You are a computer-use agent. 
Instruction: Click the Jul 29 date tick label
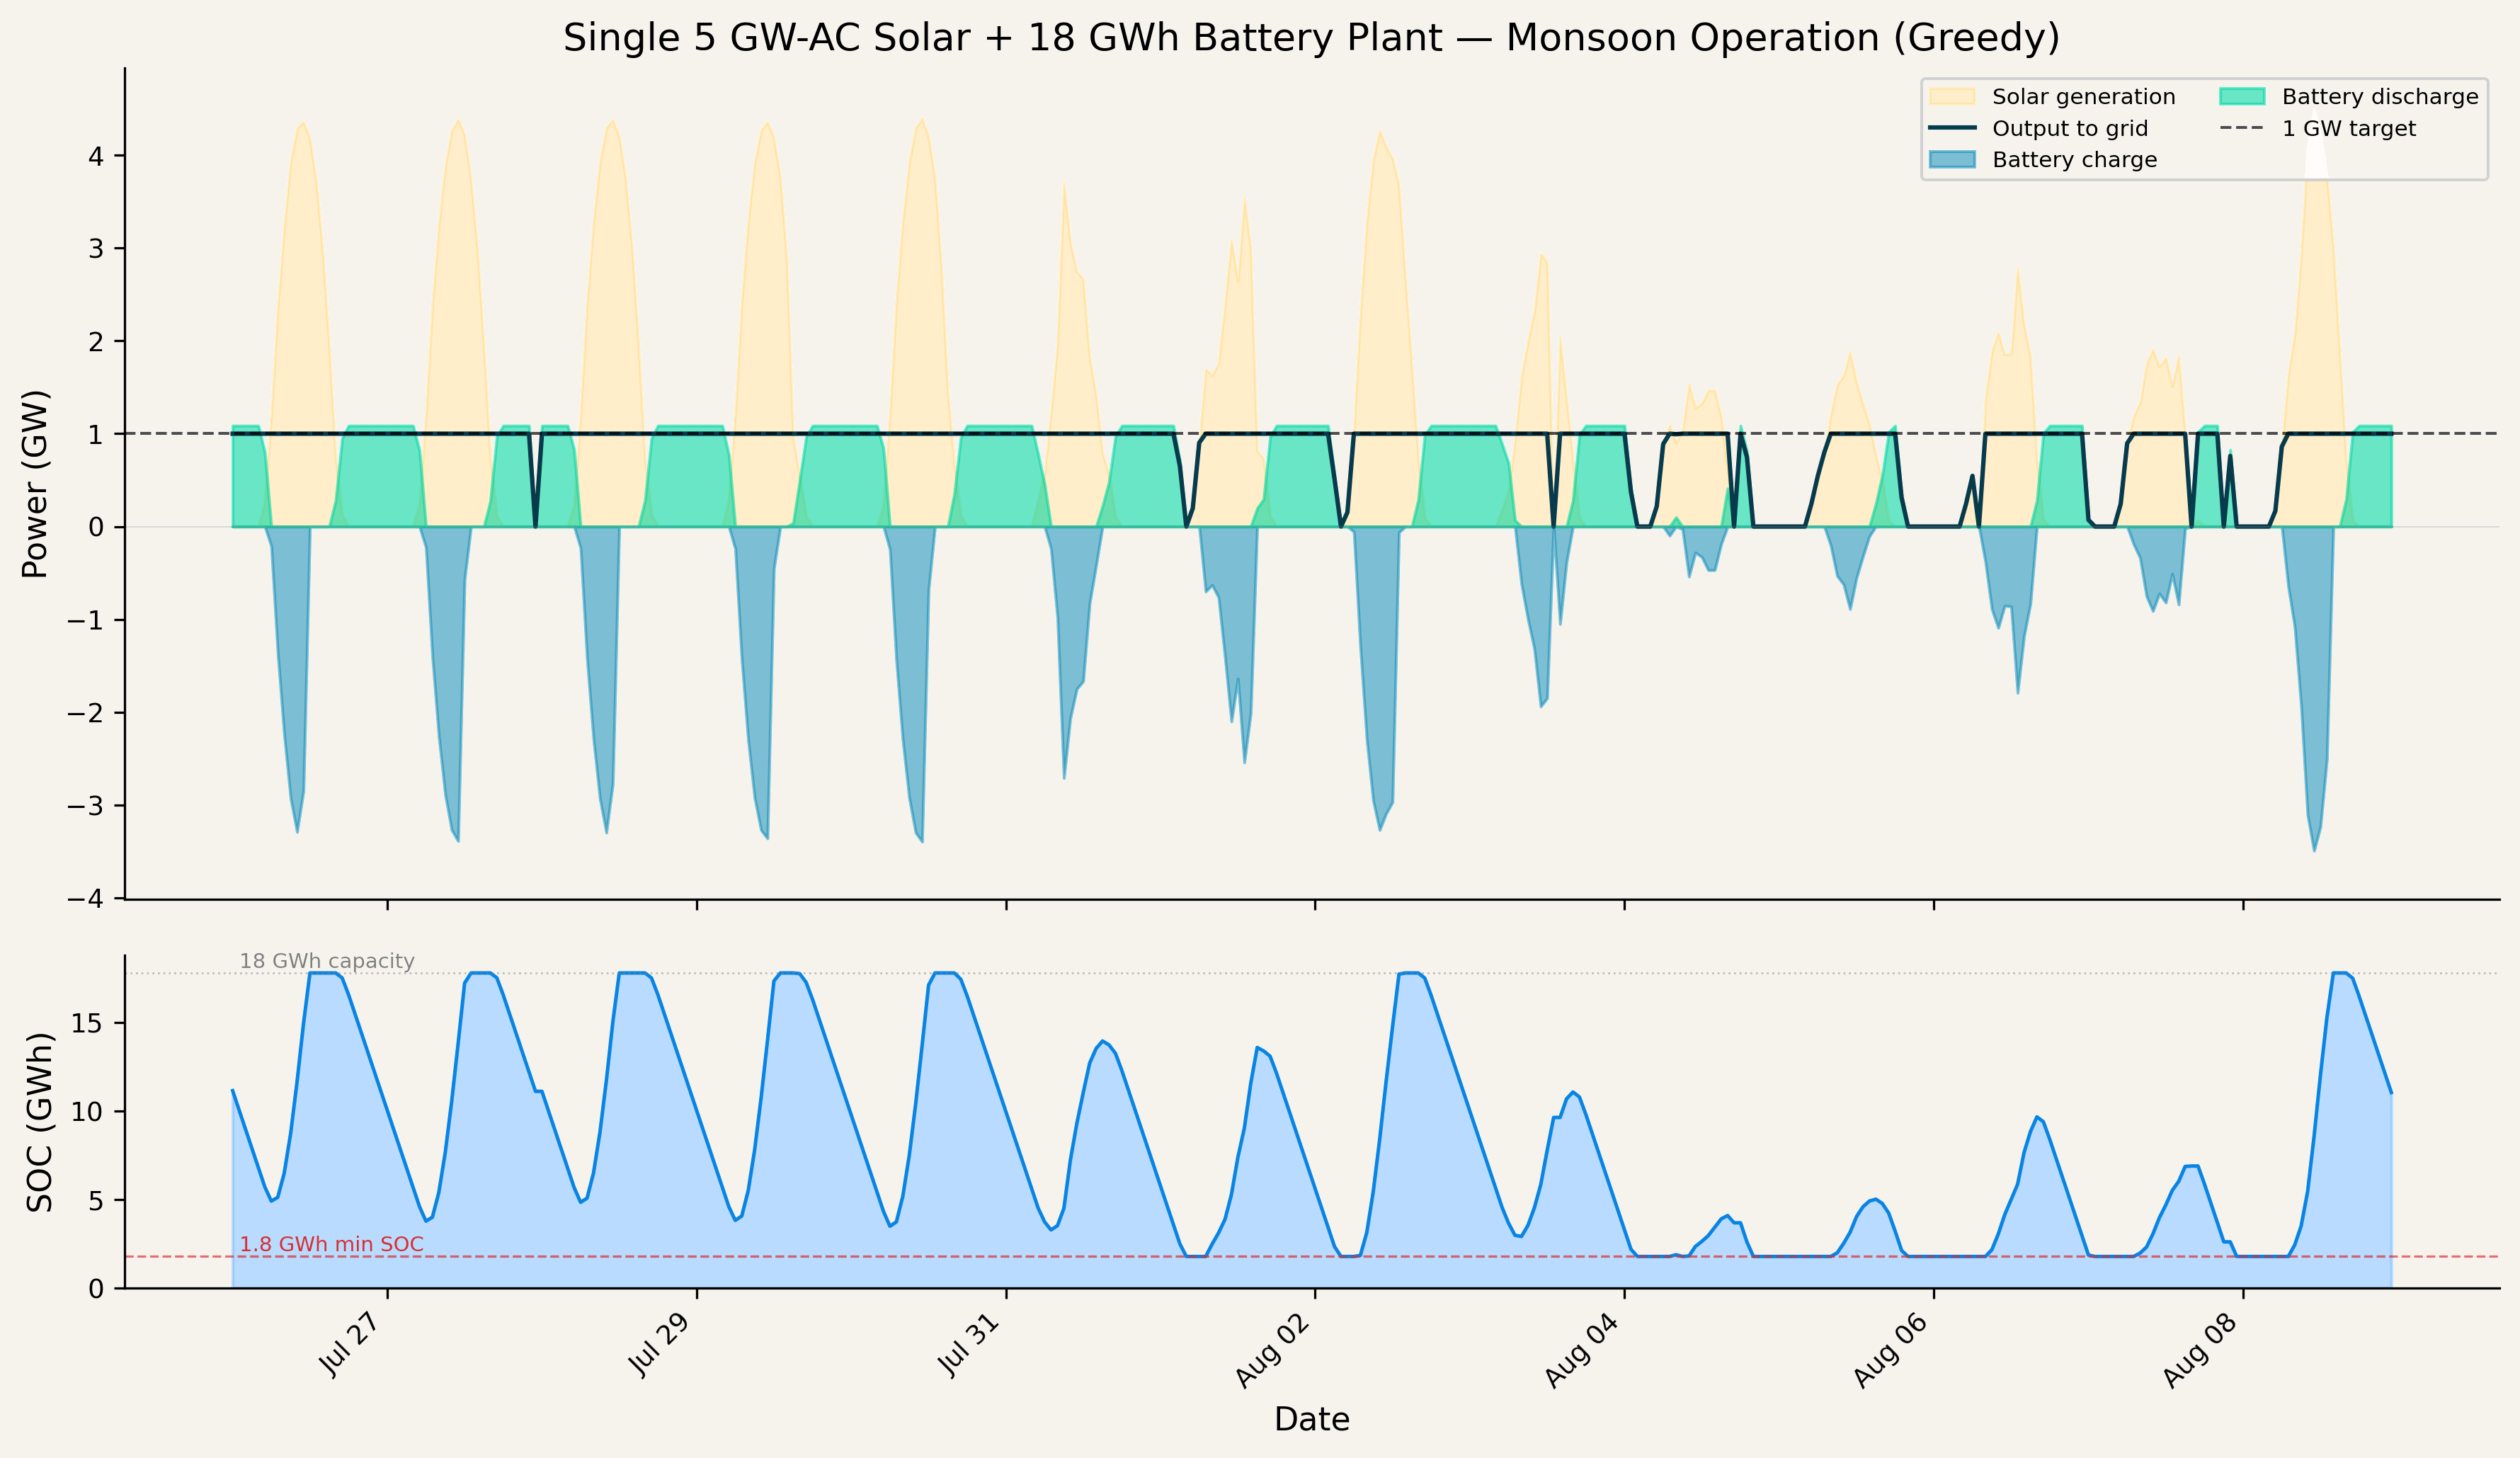click(659, 1343)
